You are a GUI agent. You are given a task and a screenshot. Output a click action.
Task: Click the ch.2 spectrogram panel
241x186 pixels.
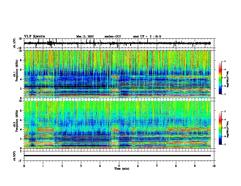coord(117,125)
